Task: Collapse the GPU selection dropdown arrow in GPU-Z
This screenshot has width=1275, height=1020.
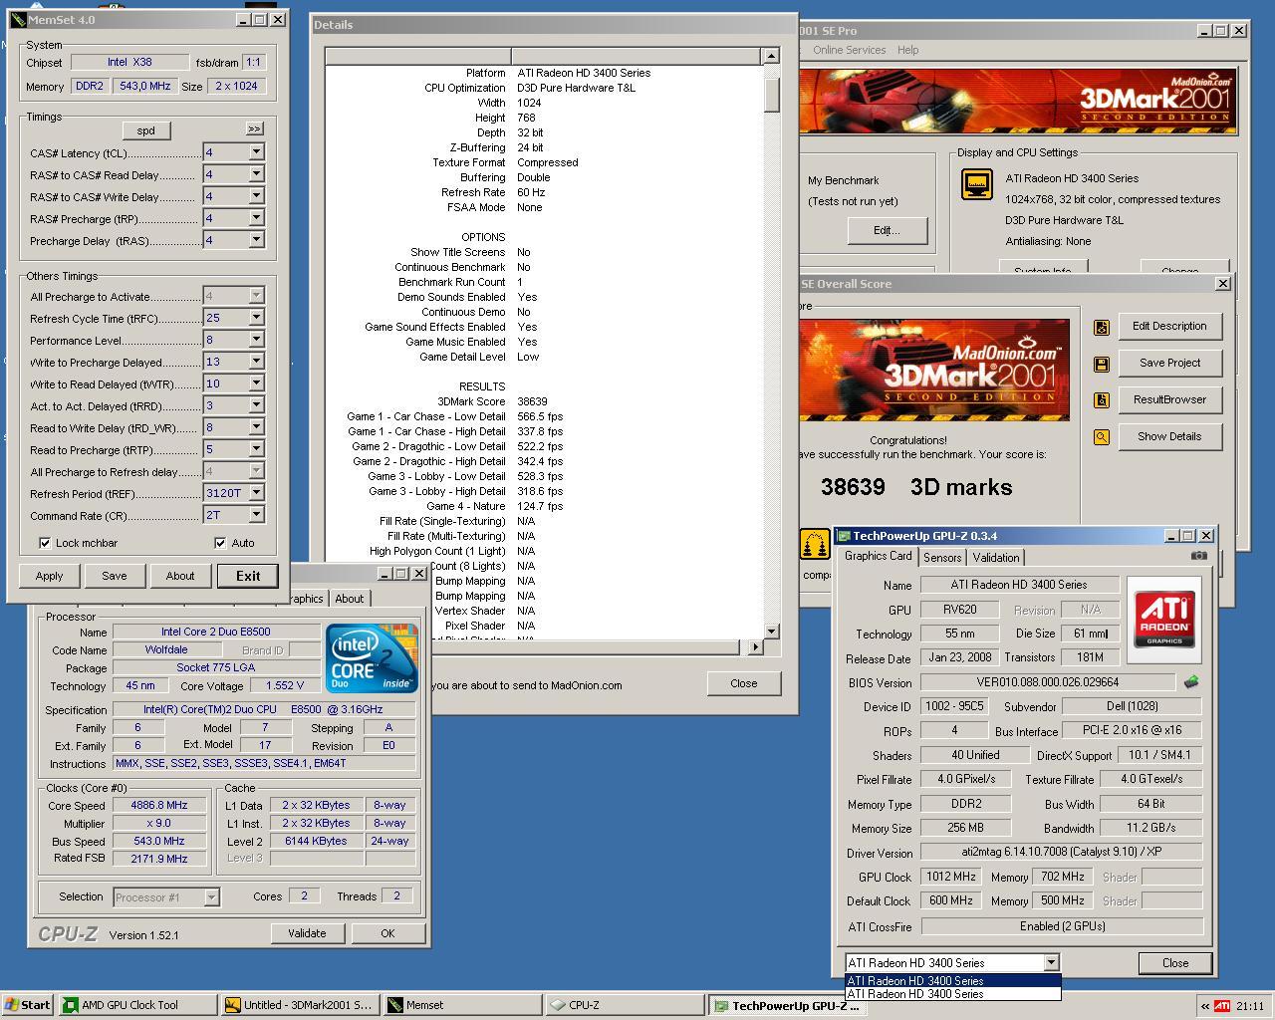Action: (1051, 962)
